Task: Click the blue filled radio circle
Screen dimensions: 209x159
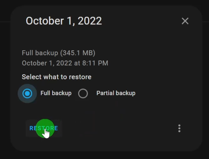Action: 27,93
